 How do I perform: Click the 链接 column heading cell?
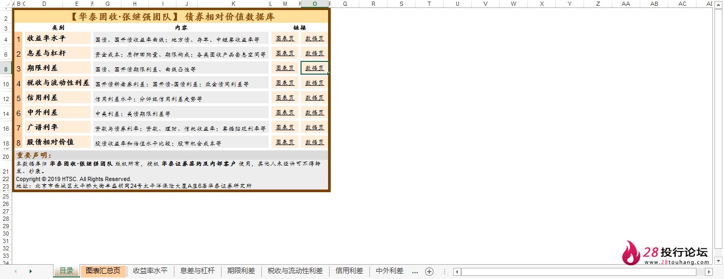point(299,28)
